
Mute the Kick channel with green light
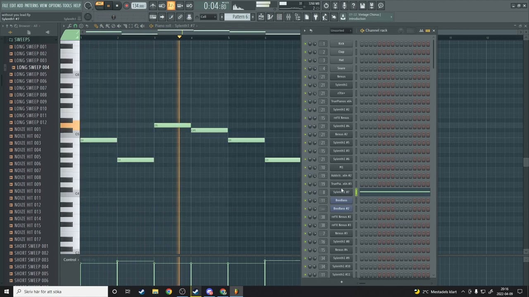pyautogui.click(x=305, y=44)
